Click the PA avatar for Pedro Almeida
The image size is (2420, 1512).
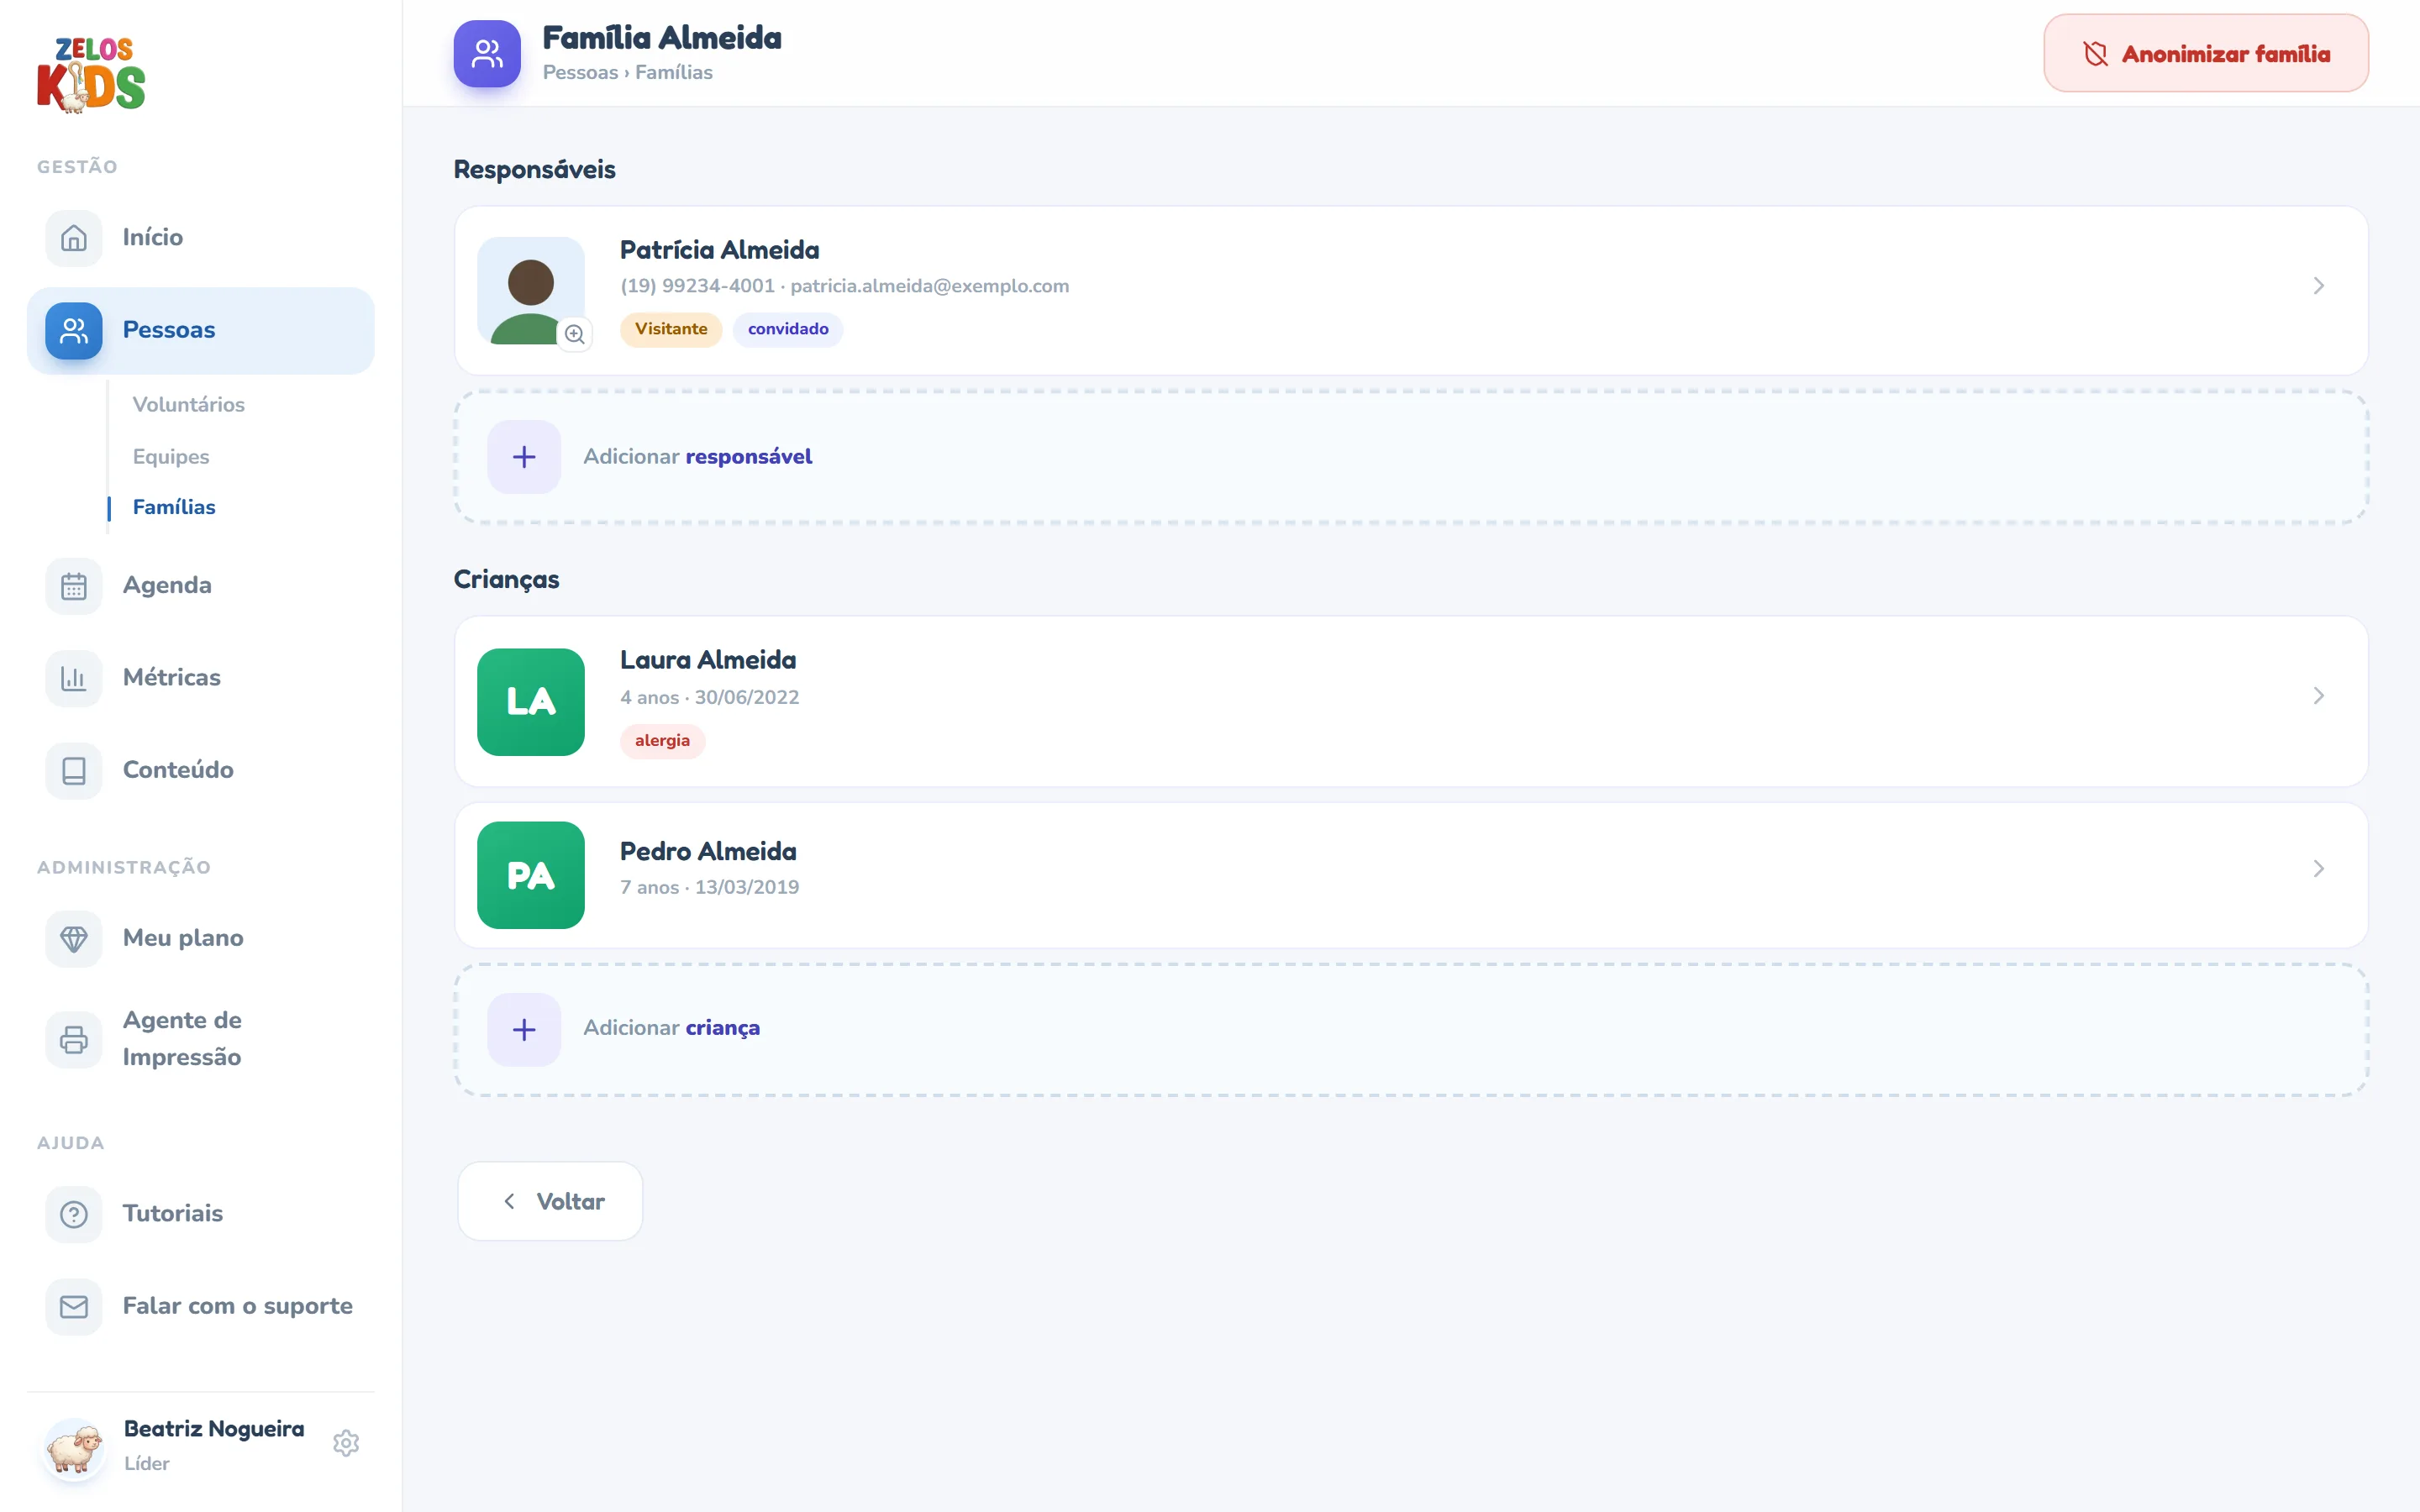point(531,875)
